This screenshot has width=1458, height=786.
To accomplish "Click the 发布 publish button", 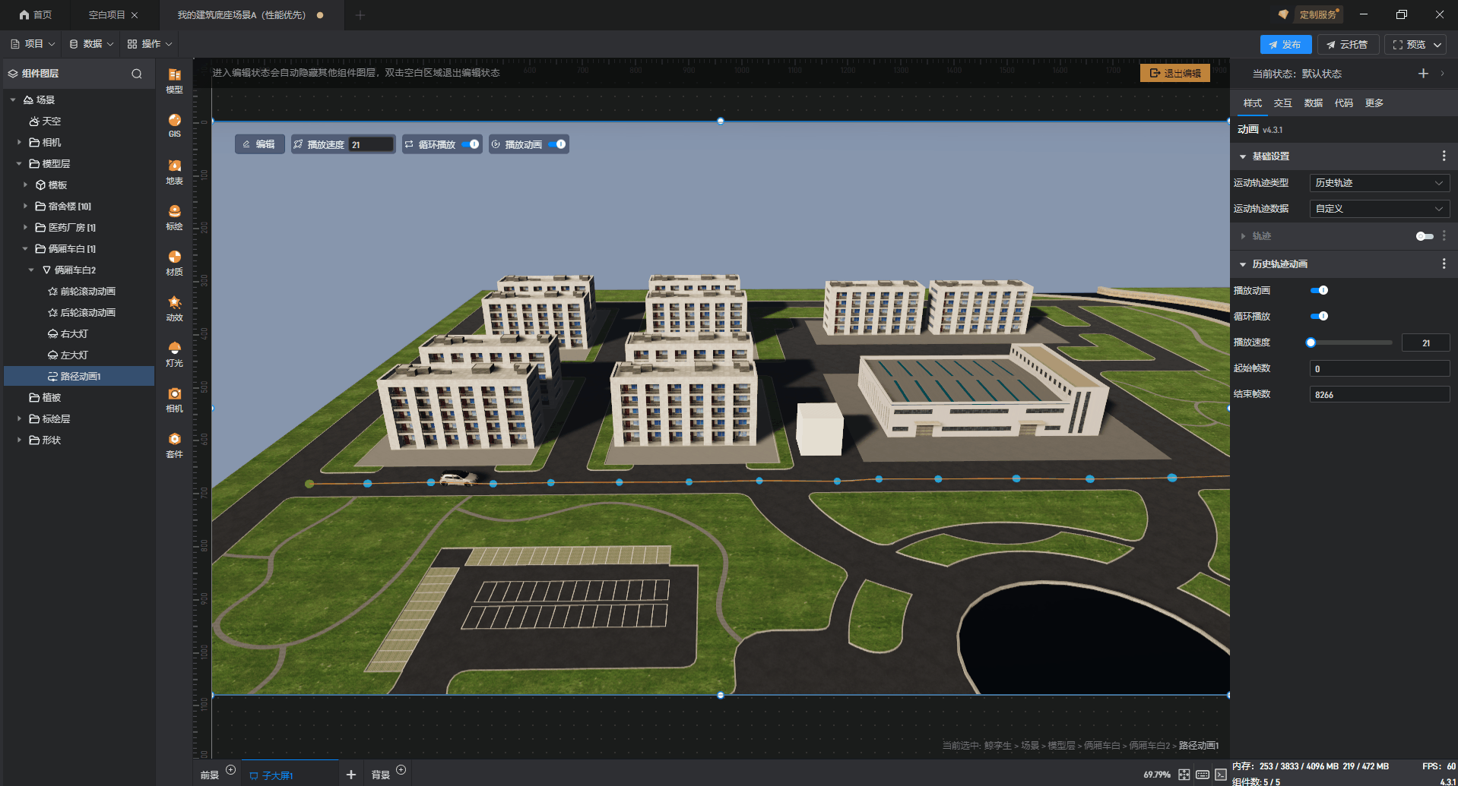I will point(1285,45).
